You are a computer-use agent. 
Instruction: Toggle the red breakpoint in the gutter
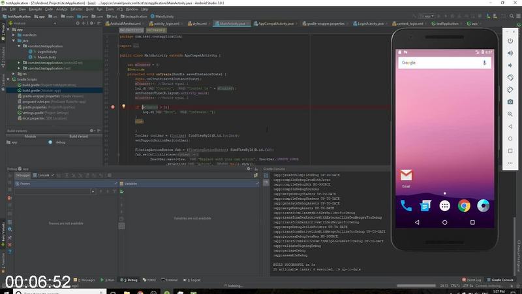113,107
